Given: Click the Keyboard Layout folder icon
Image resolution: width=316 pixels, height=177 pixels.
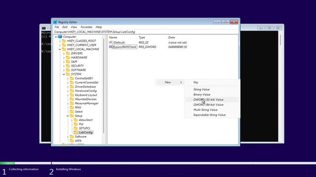Looking at the screenshot, I should coord(72,95).
